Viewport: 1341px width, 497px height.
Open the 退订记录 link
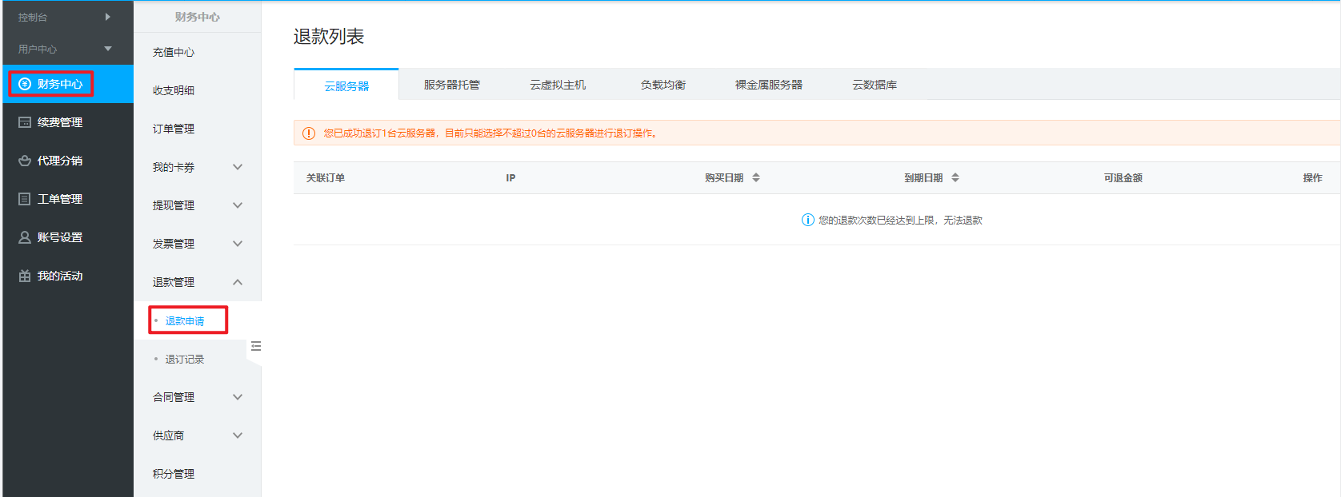(185, 359)
